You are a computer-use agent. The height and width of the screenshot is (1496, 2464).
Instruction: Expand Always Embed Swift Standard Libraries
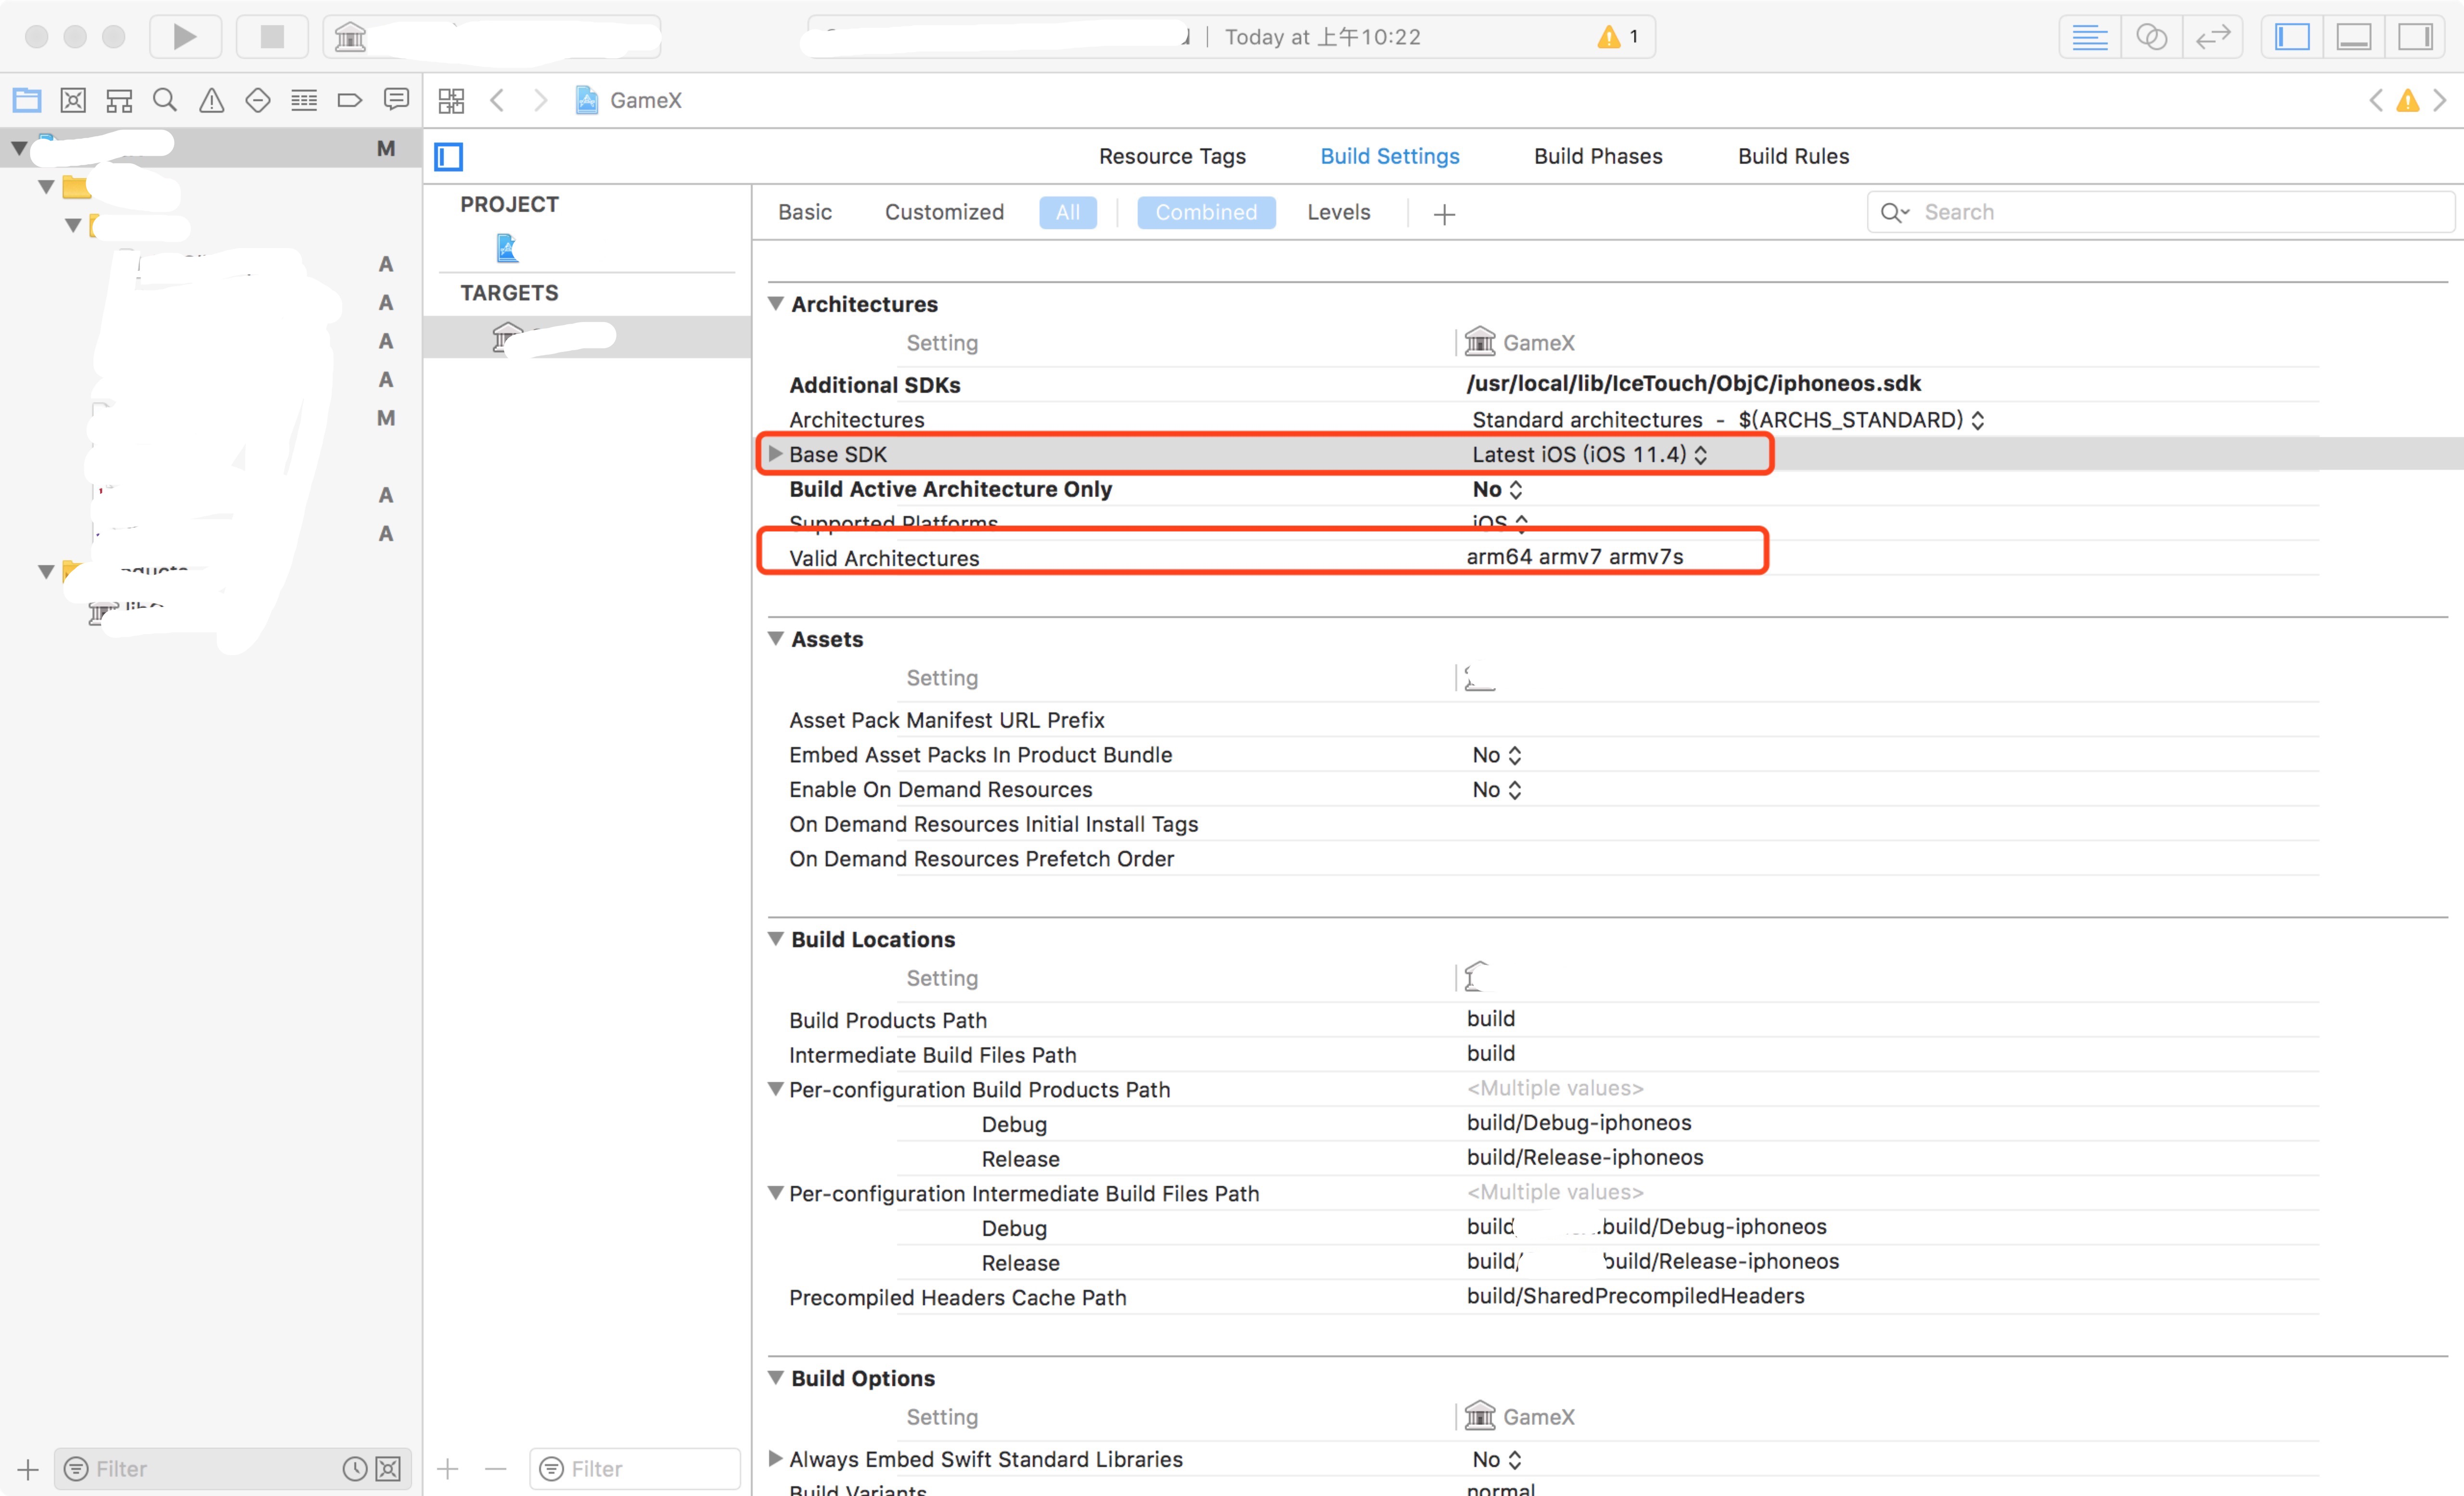(x=775, y=1459)
